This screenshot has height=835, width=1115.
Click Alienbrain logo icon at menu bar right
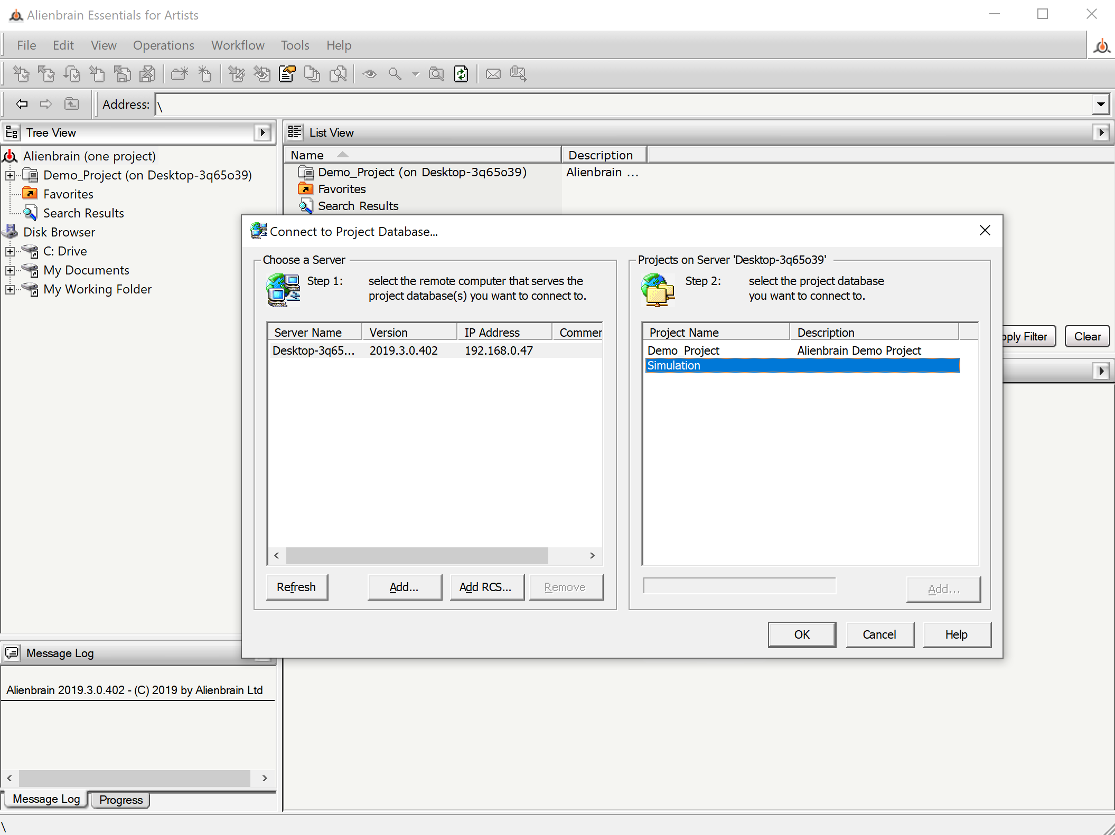tap(1102, 46)
